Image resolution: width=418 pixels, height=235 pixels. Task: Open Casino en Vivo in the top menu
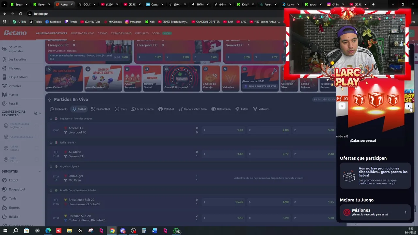coord(121,33)
